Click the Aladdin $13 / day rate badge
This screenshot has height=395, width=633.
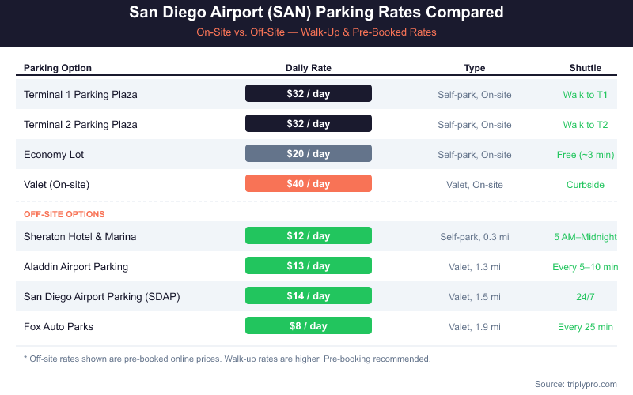click(x=309, y=266)
